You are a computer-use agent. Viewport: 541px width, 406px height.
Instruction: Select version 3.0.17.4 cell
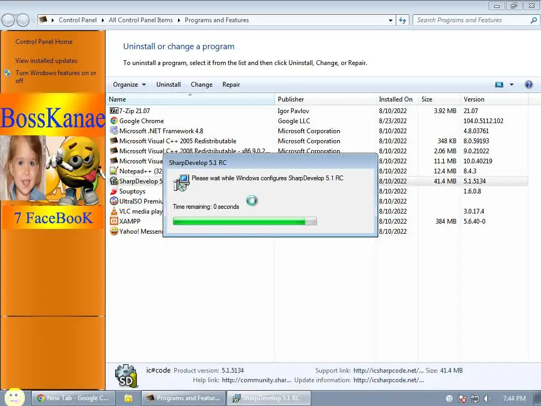pyautogui.click(x=474, y=211)
